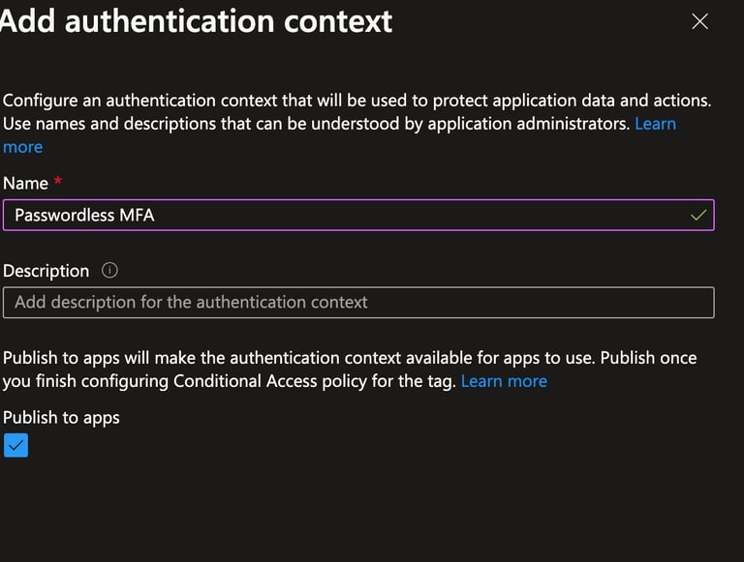
Task: Close the Add authentication context panel
Action: coord(699,21)
